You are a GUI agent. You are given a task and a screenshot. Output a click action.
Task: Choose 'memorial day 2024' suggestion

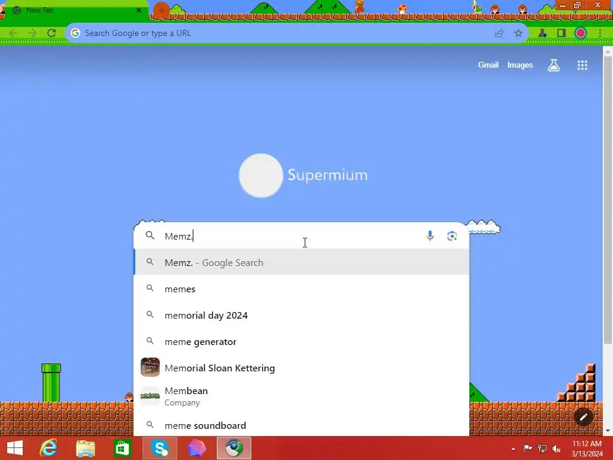tap(302, 315)
